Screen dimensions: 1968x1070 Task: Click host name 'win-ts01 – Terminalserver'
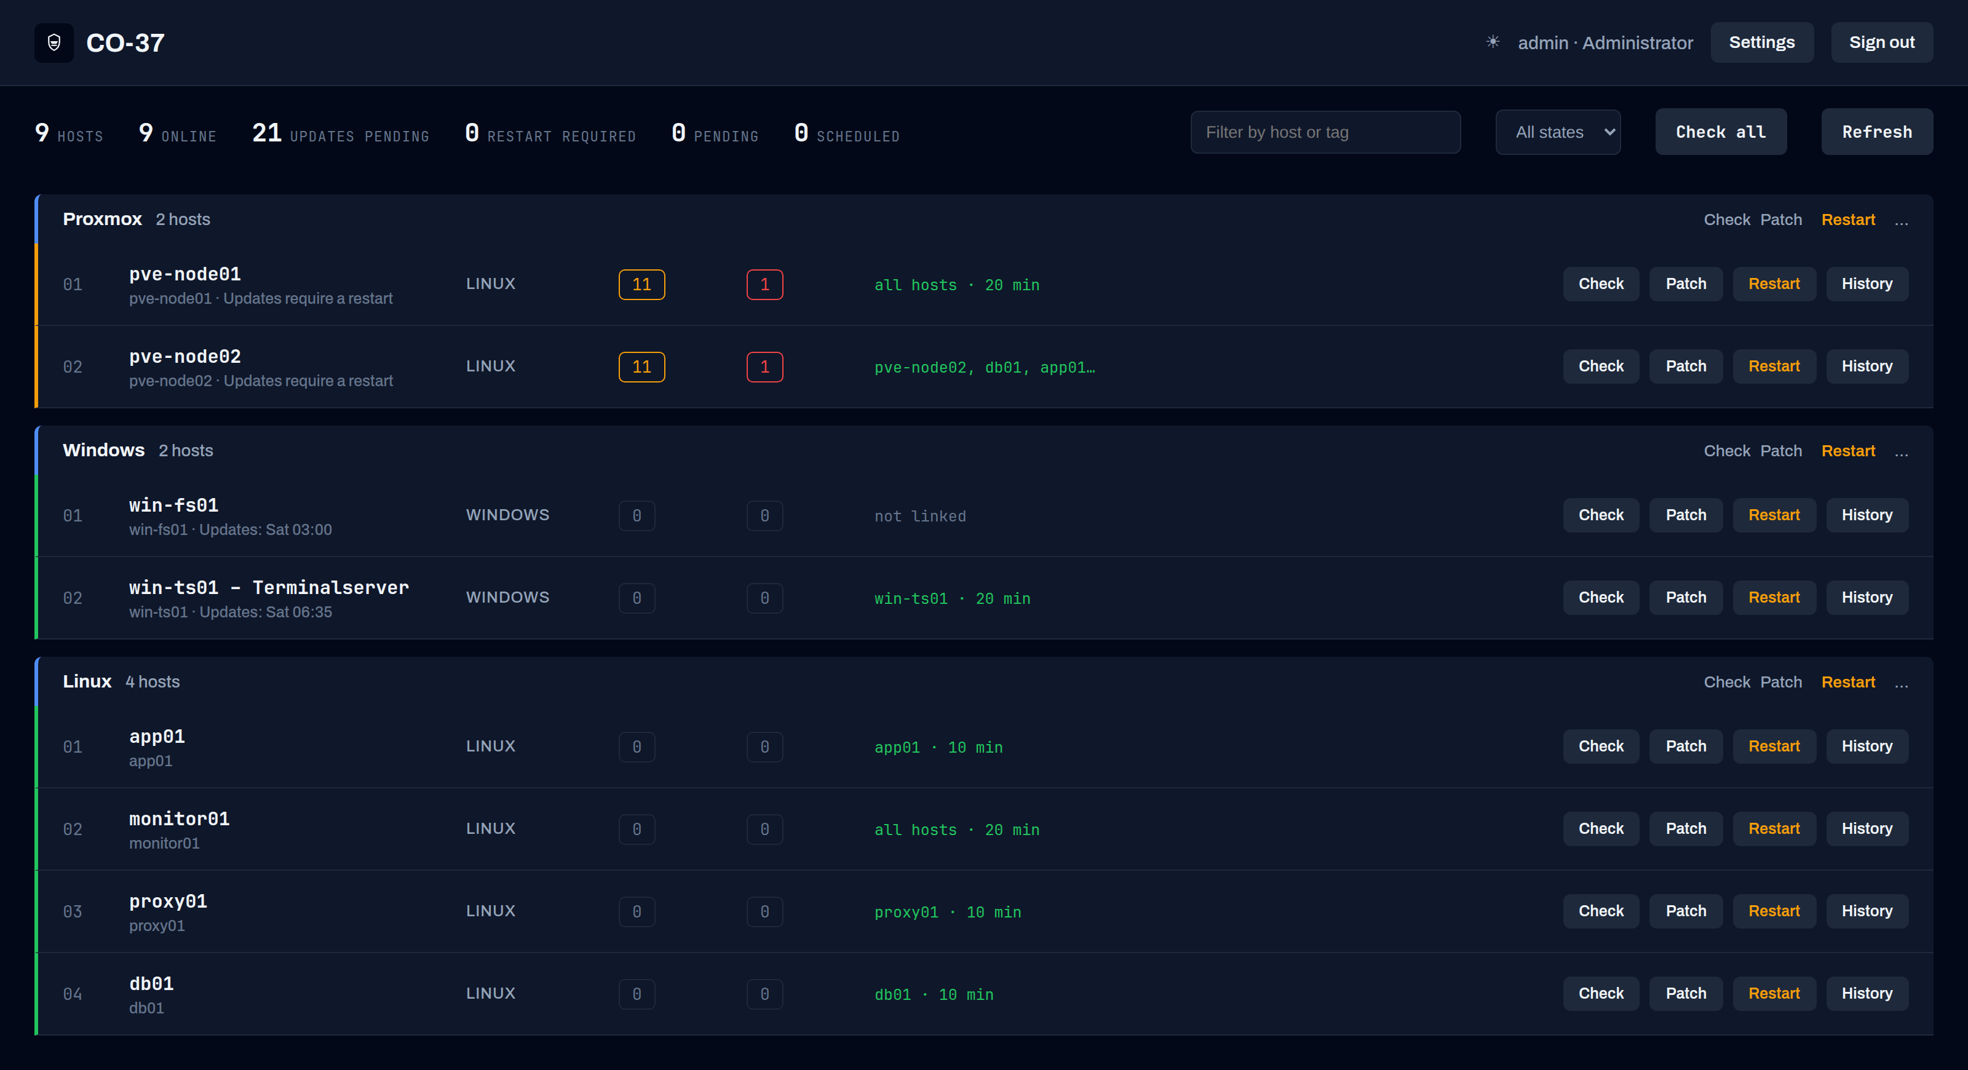[x=269, y=587]
